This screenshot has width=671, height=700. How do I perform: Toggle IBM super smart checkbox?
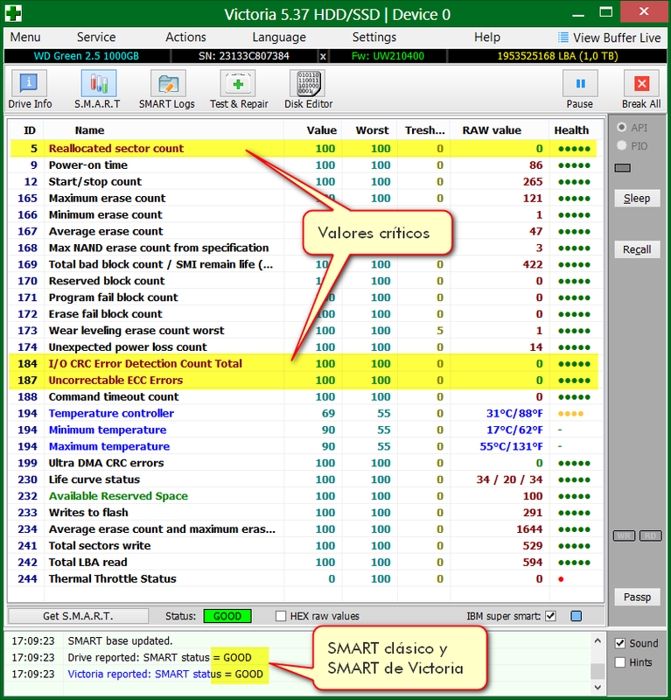coord(551,616)
